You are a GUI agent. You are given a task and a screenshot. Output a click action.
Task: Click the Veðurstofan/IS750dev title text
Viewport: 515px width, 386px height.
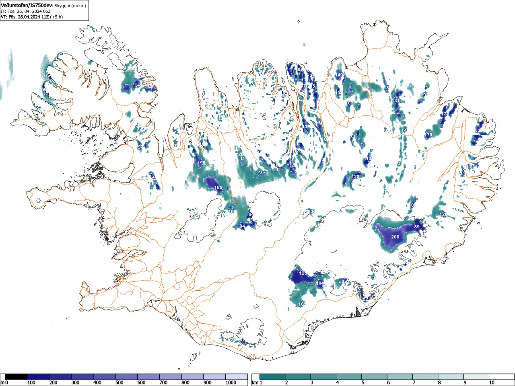[27, 5]
